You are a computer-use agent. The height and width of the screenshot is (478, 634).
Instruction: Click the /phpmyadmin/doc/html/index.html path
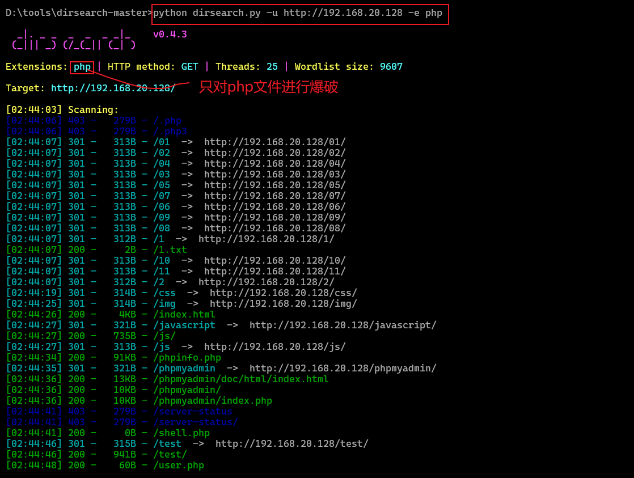tap(241, 379)
